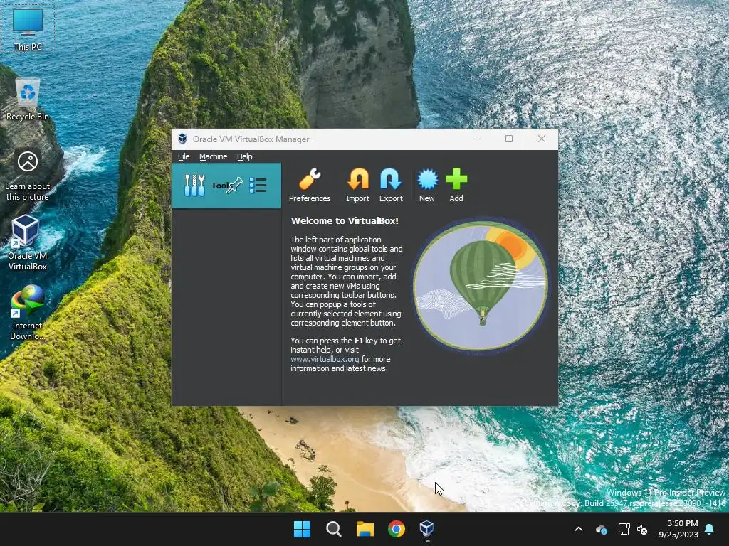The width and height of the screenshot is (729, 546).
Task: Open the Preferences tool in VirtualBox
Action: (310, 186)
